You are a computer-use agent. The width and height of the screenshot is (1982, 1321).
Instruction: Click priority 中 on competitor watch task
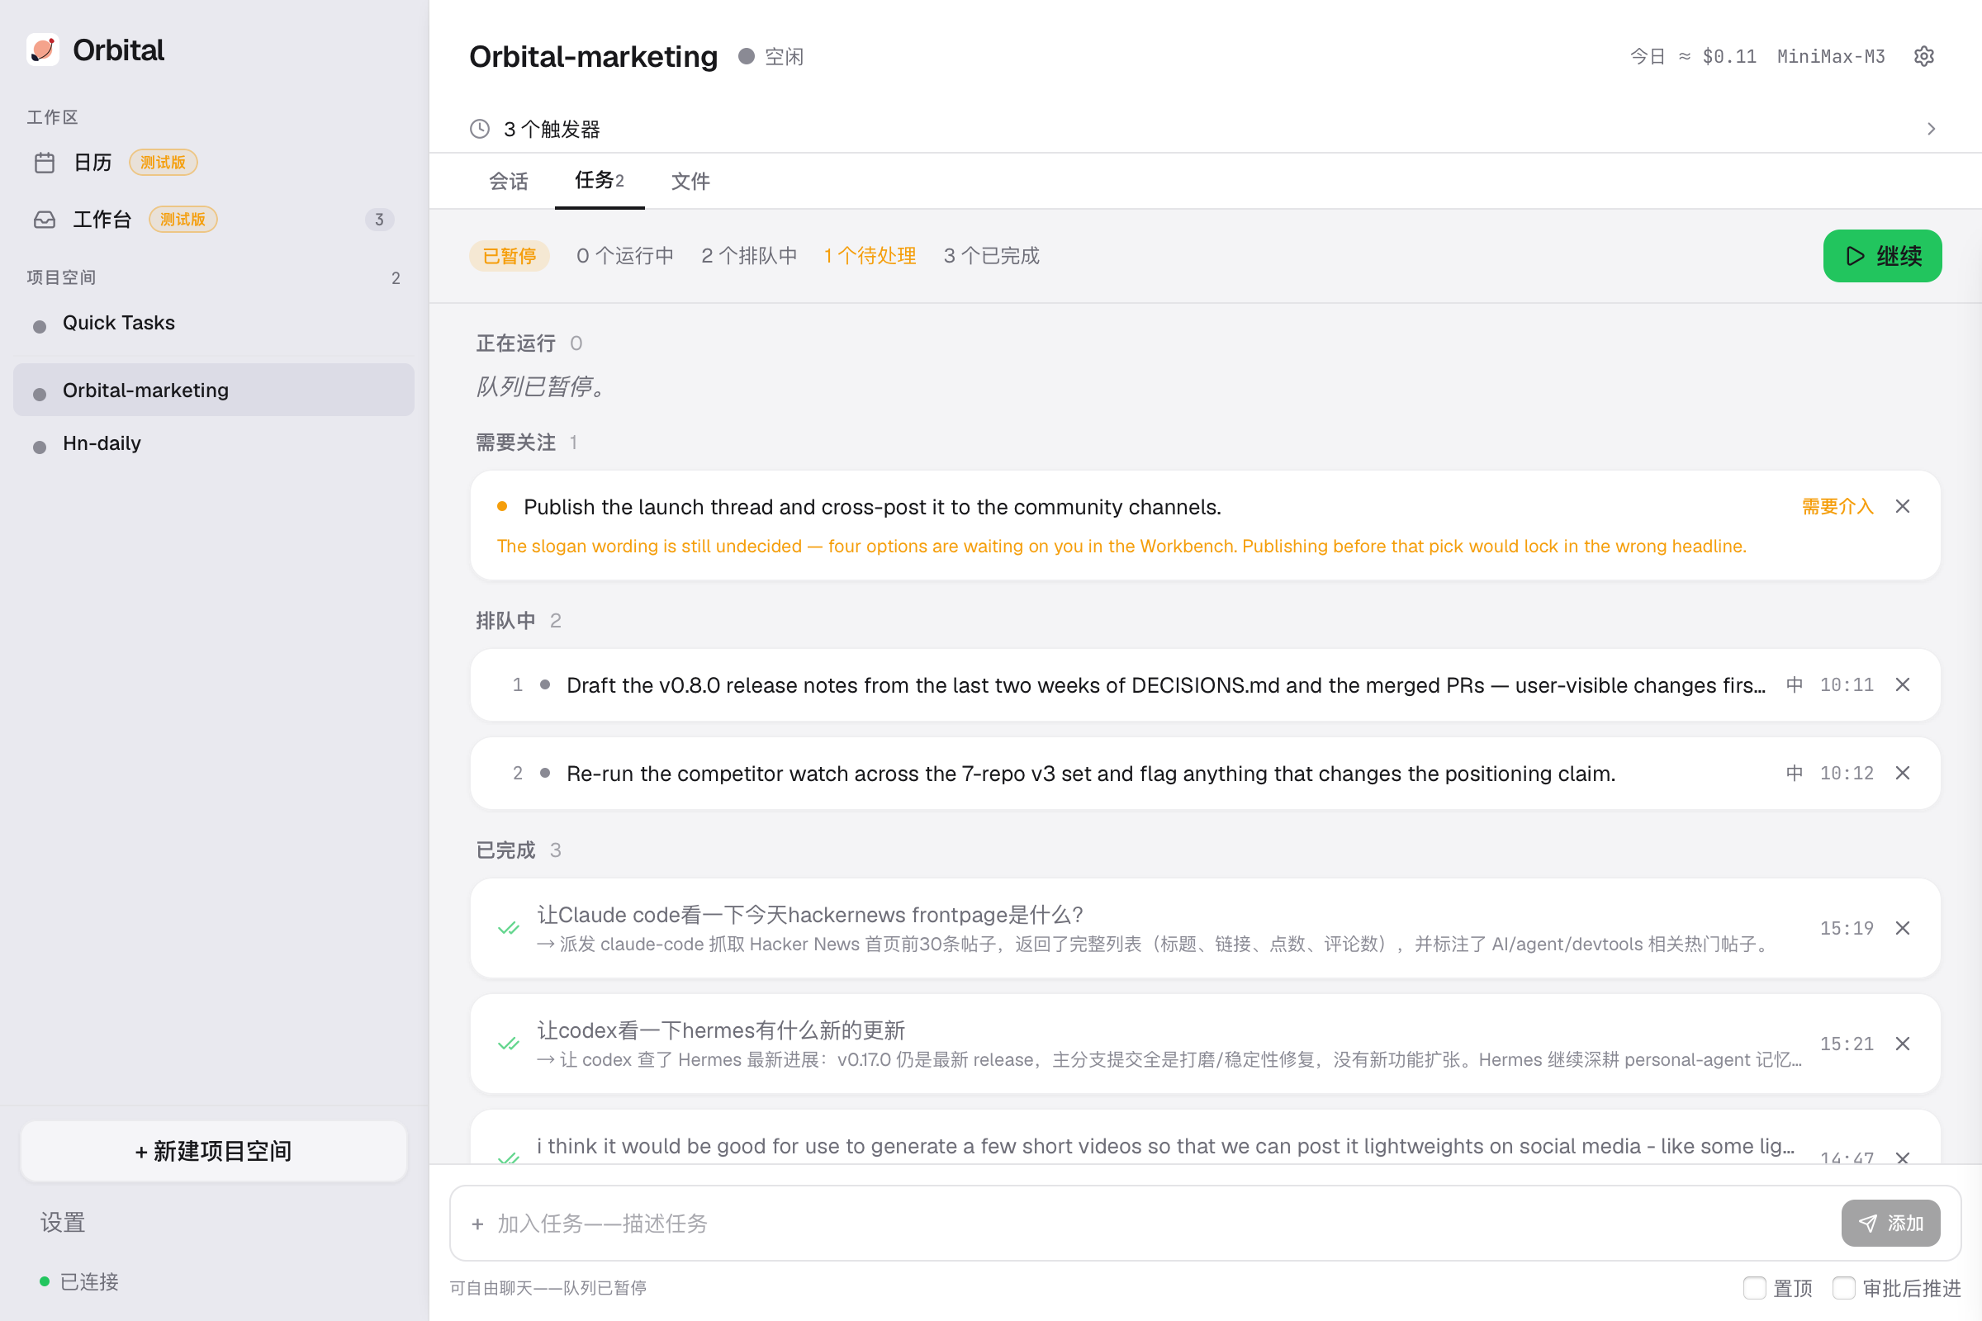tap(1795, 774)
